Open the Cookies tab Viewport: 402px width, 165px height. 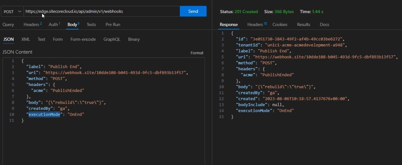tap(280, 25)
